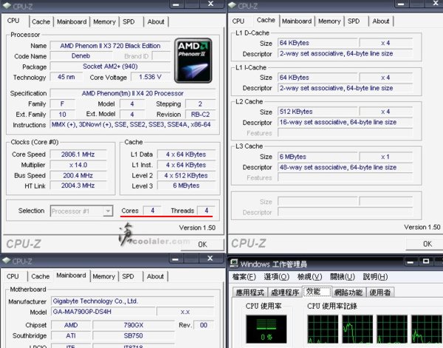
Task: Open Mainboard tab in top-left CPU-Z window
Action: point(72,21)
